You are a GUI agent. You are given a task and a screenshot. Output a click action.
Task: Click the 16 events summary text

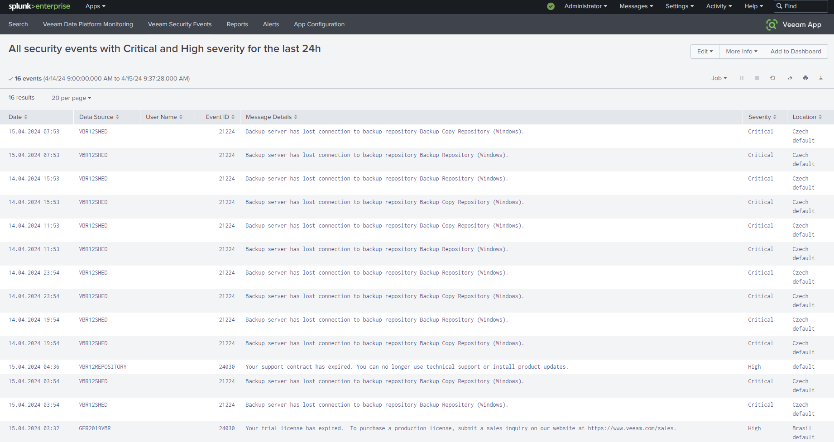pyautogui.click(x=28, y=79)
